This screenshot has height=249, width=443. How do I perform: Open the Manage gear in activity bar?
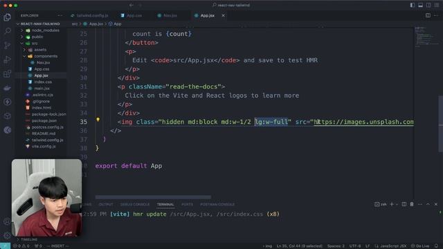(8, 235)
